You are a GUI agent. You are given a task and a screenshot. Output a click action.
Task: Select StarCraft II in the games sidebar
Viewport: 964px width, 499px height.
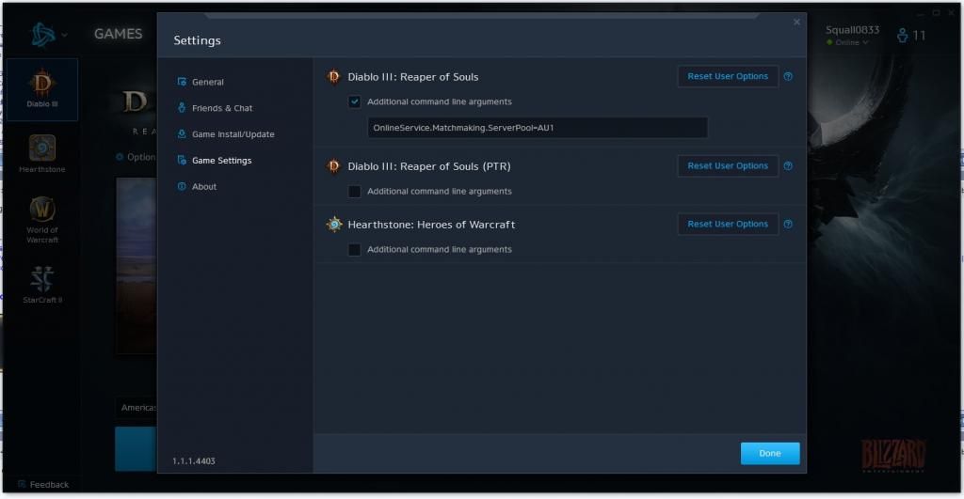pos(41,284)
